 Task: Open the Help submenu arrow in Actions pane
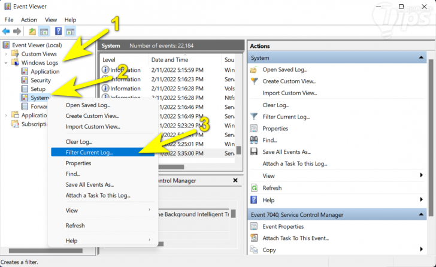click(x=421, y=199)
